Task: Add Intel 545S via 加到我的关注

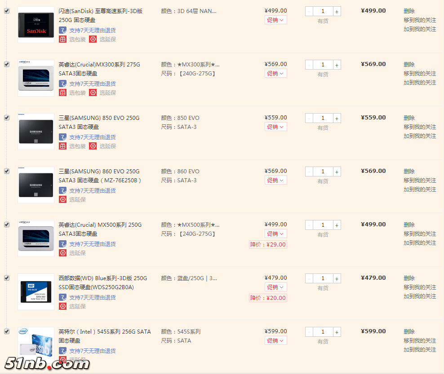Action: 420,350
